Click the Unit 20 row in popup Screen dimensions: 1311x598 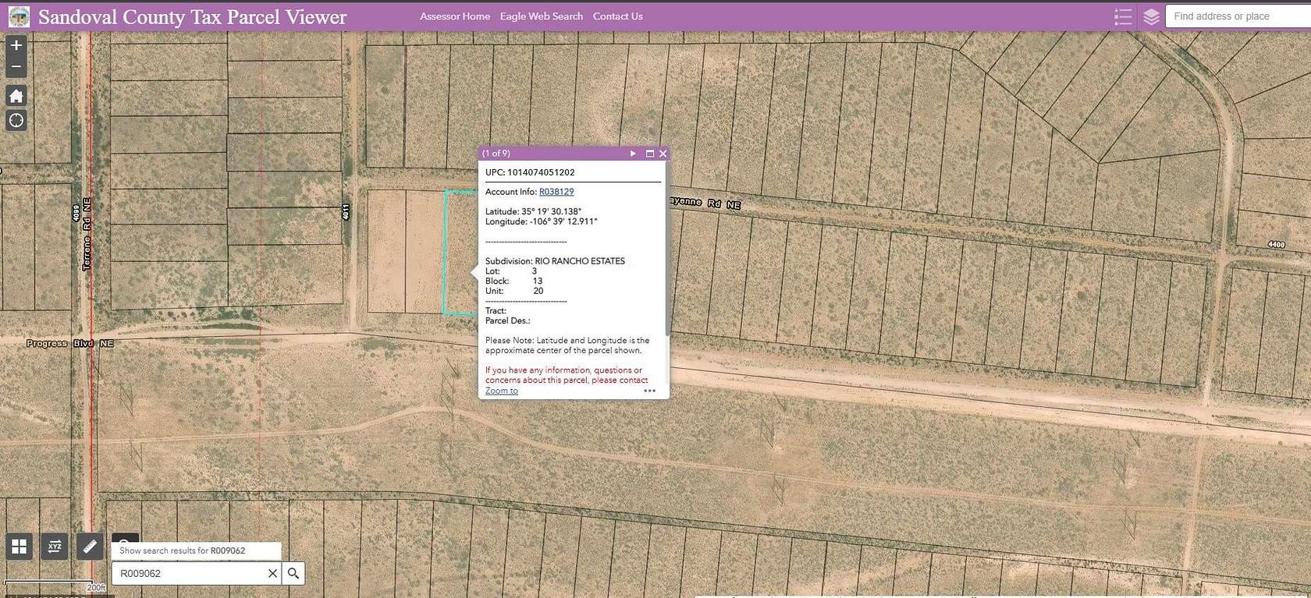click(x=514, y=291)
